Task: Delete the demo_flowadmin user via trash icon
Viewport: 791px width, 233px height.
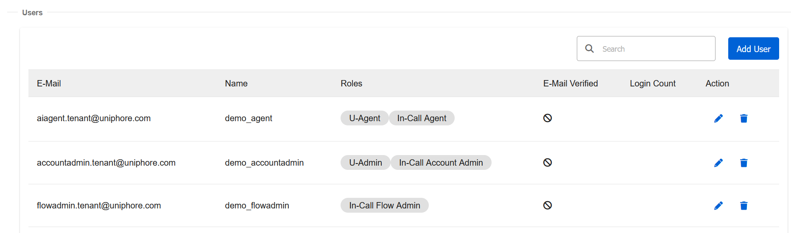Action: point(743,205)
